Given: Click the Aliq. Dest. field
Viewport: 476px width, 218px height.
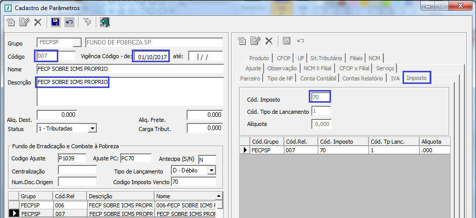Looking at the screenshot, I should (x=56, y=115).
